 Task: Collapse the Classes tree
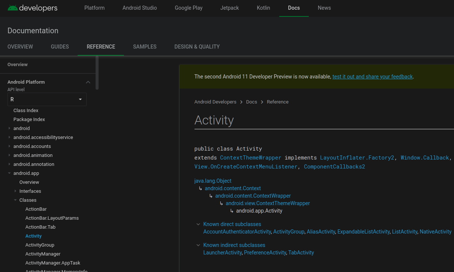[15, 200]
